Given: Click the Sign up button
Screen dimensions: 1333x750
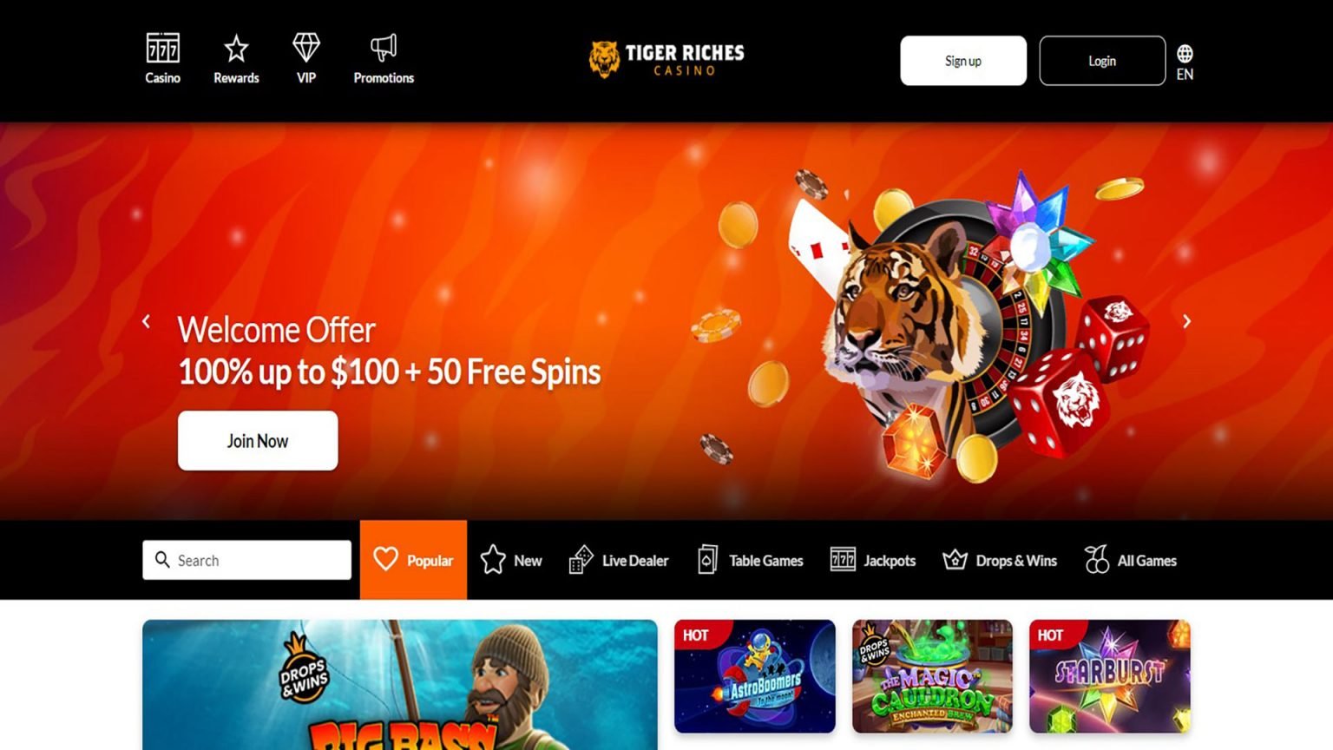Looking at the screenshot, I should point(963,61).
